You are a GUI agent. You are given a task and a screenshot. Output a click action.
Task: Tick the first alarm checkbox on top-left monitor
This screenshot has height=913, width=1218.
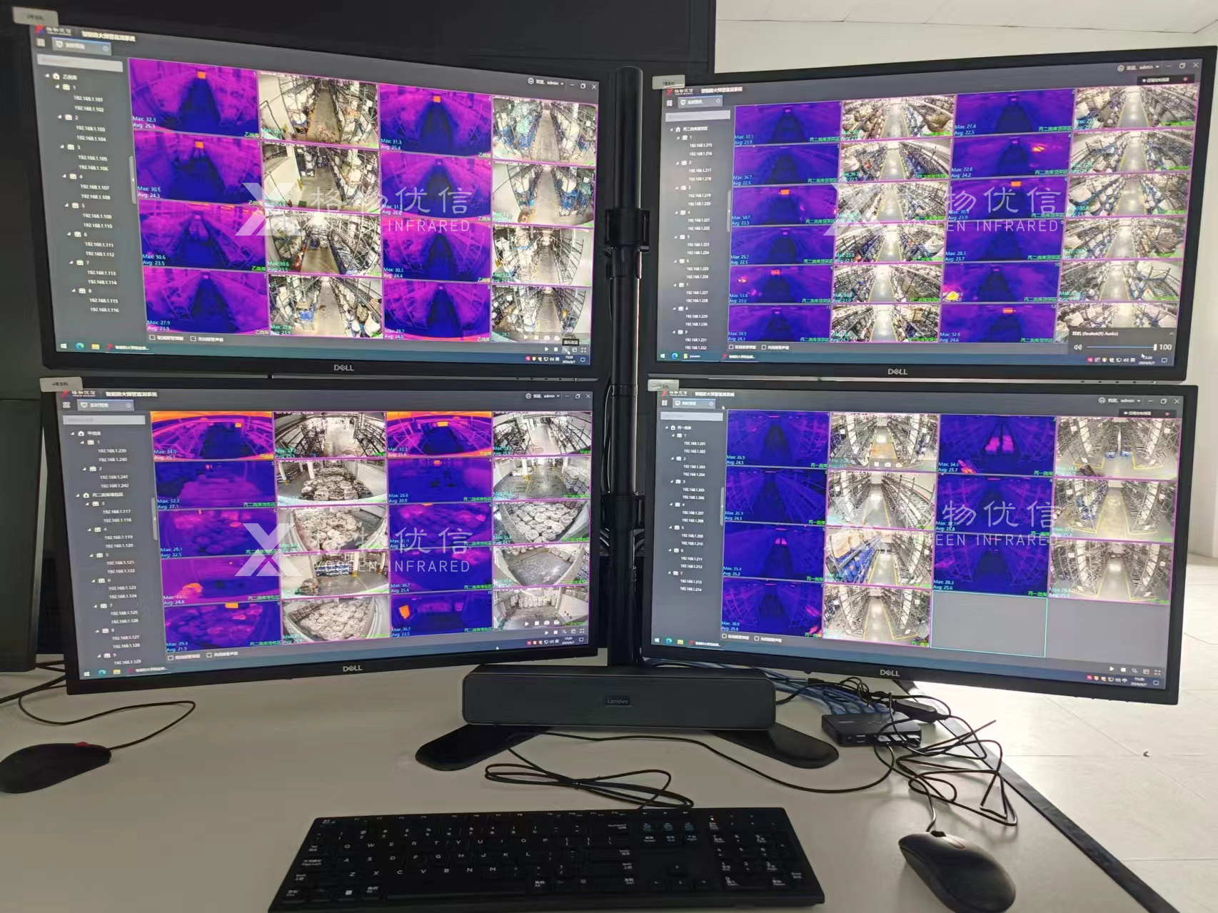tap(152, 338)
